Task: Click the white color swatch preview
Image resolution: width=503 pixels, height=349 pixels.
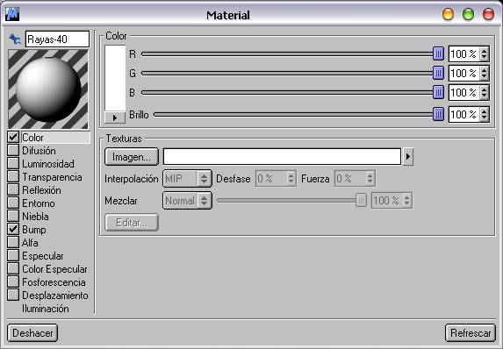Action: (x=115, y=78)
